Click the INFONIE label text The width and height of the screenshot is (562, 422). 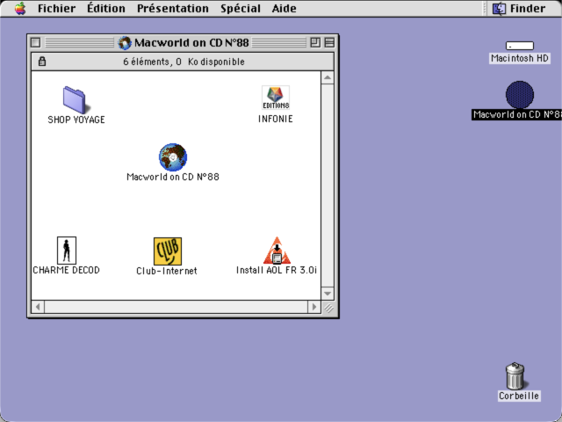275,119
